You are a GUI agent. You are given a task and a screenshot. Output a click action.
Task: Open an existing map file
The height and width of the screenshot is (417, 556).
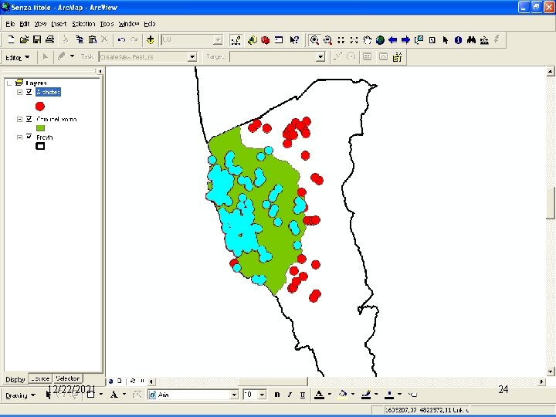(x=24, y=39)
